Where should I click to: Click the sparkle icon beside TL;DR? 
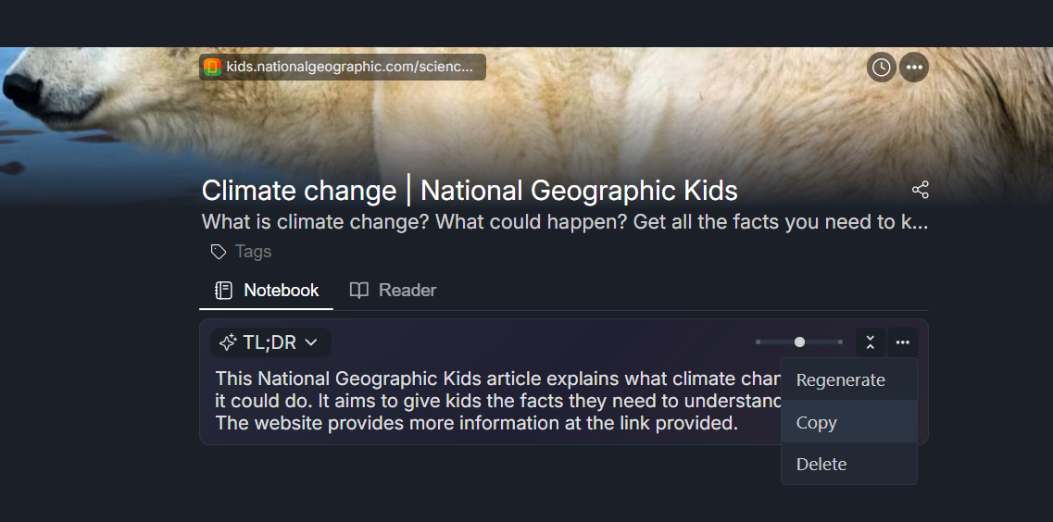coord(228,342)
